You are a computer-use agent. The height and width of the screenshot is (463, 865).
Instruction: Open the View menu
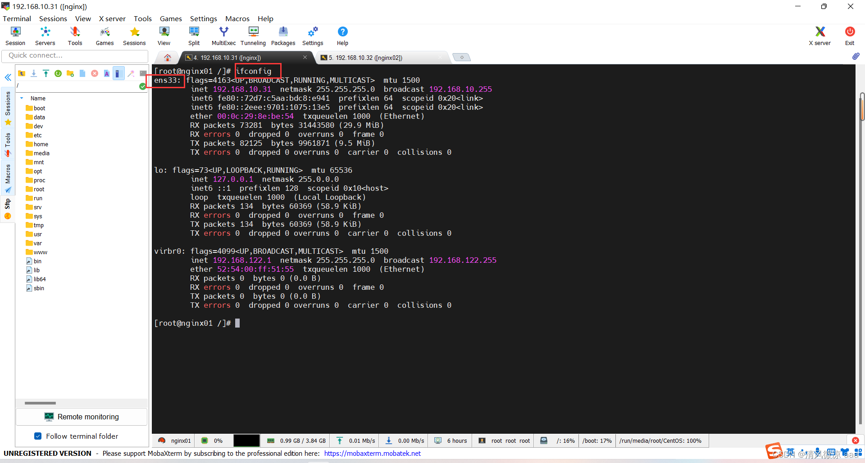(83, 18)
